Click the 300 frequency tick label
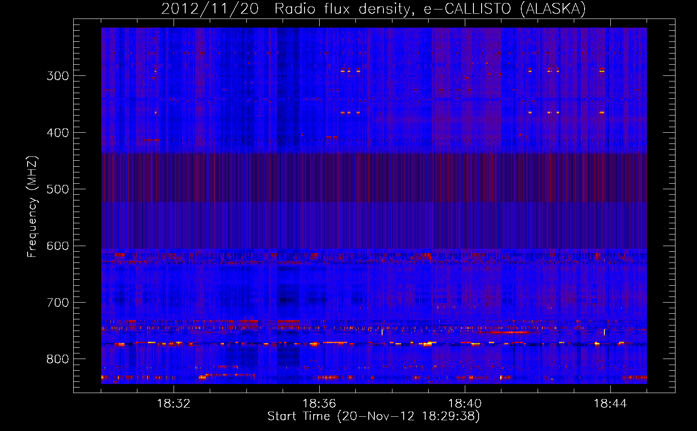Screen dimensions: 697x431 click(x=58, y=76)
